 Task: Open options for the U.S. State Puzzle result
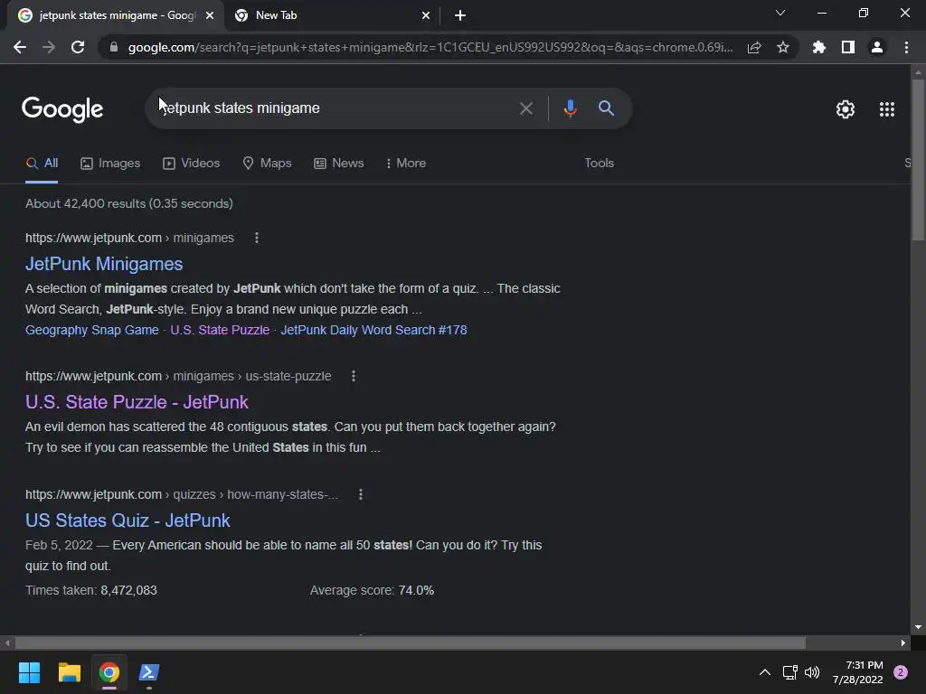pos(354,376)
